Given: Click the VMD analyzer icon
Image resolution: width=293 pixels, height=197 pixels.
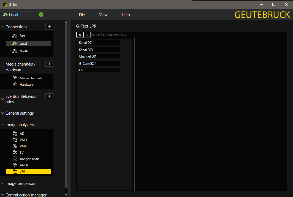Looking at the screenshot, I should (x=15, y=140).
